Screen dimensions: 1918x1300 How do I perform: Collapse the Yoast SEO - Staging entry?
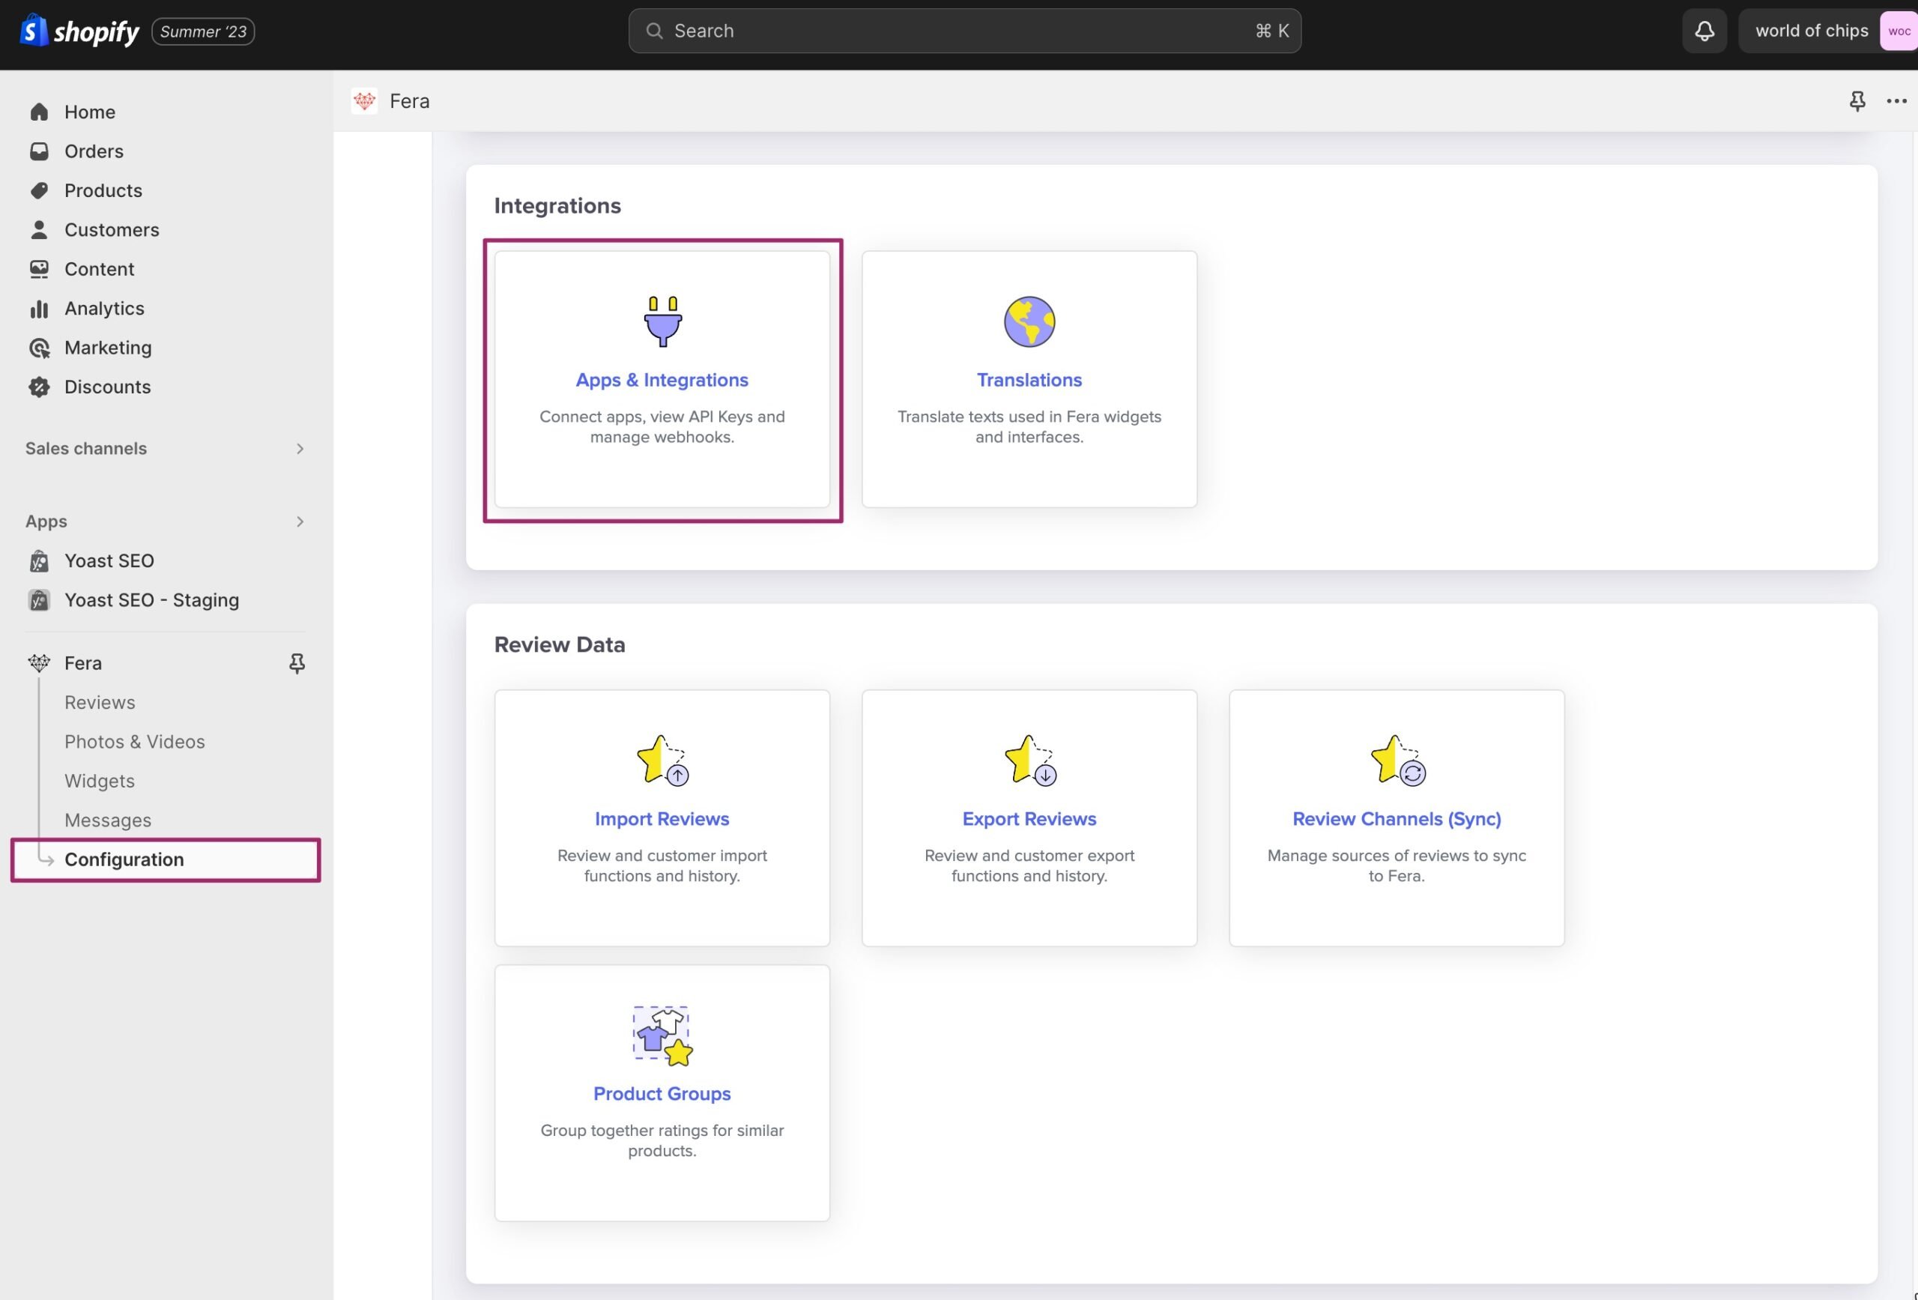pyautogui.click(x=38, y=600)
